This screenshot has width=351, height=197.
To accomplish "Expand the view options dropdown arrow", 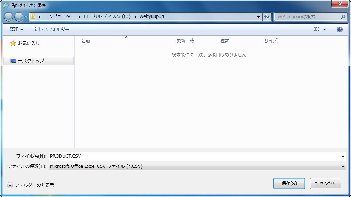I will pos(324,30).
